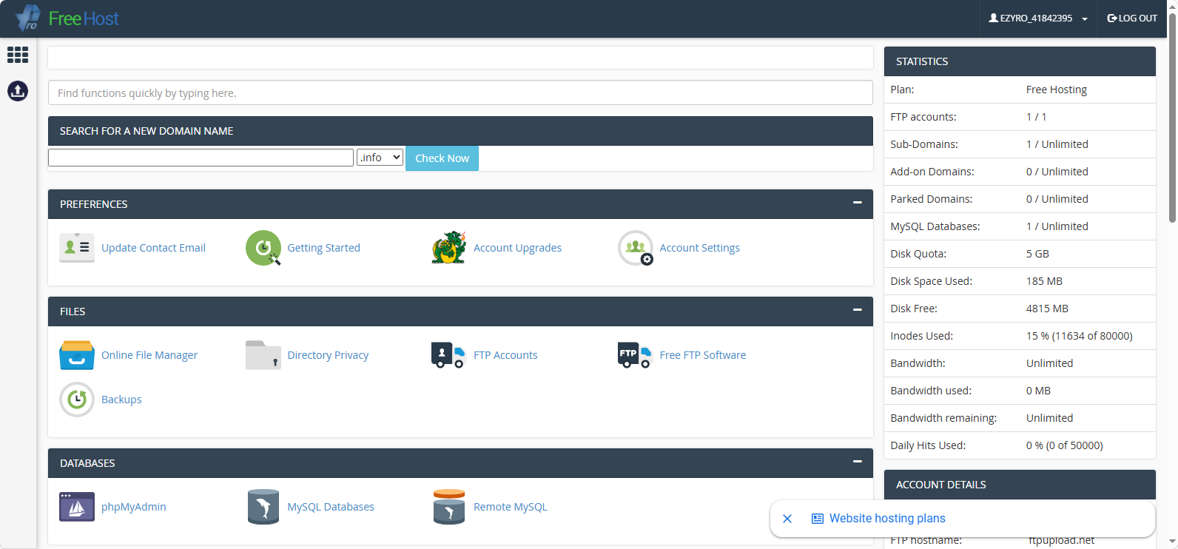The height and width of the screenshot is (549, 1178).
Task: Dismiss the Website hosting plans popup
Action: point(787,519)
